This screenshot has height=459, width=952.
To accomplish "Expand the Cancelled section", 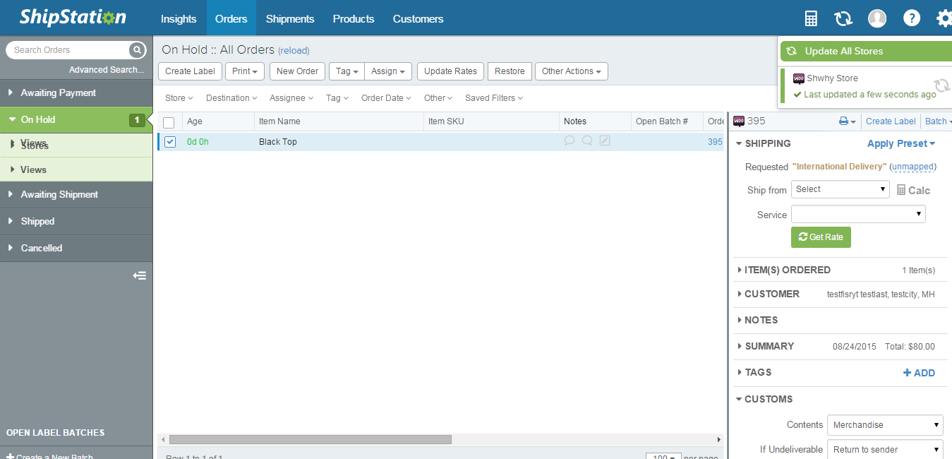I will point(76,248).
